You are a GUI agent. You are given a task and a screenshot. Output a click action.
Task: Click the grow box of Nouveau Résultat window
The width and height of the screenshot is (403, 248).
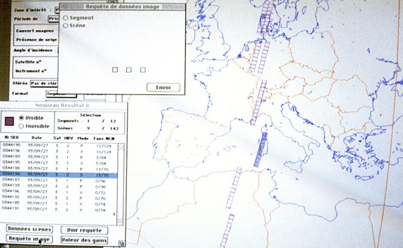click(122, 243)
